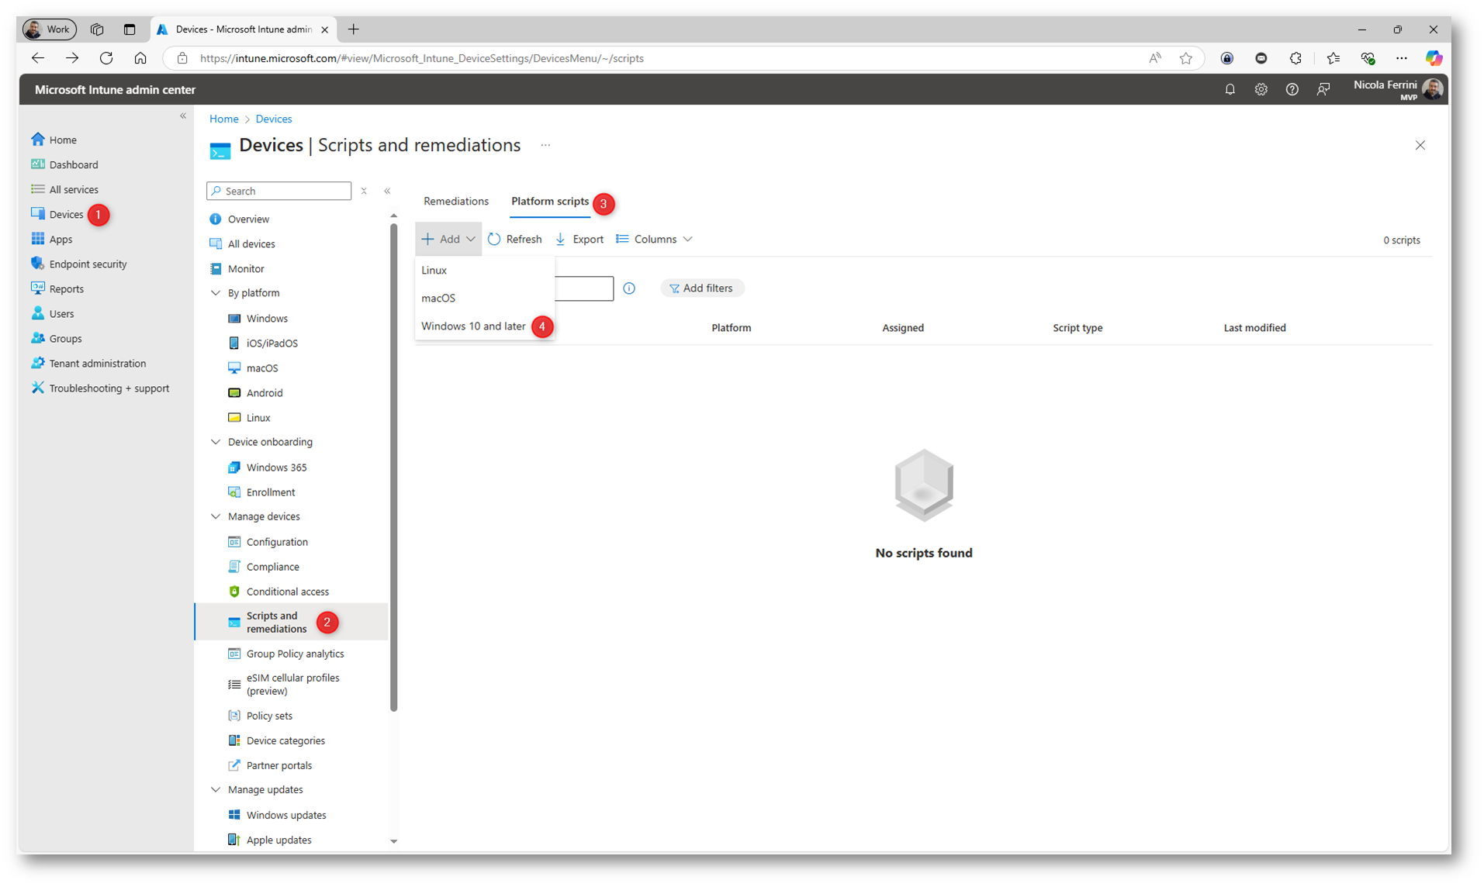Collapse the Manage updates group
1484x887 pixels.
(x=216, y=789)
